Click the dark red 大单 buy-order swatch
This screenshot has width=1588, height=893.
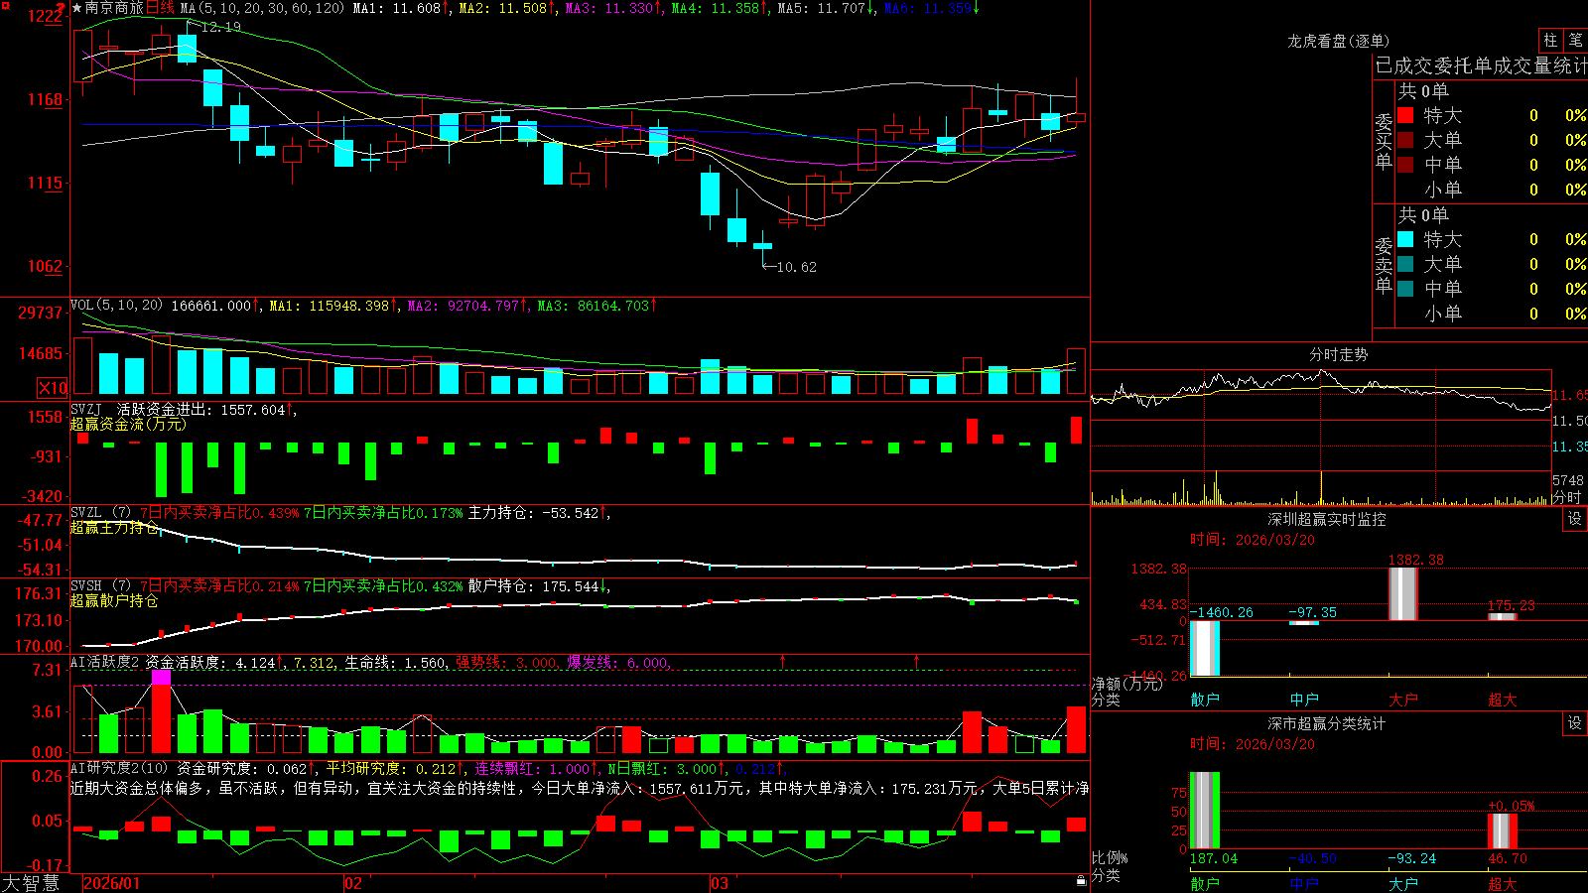[x=1405, y=140]
